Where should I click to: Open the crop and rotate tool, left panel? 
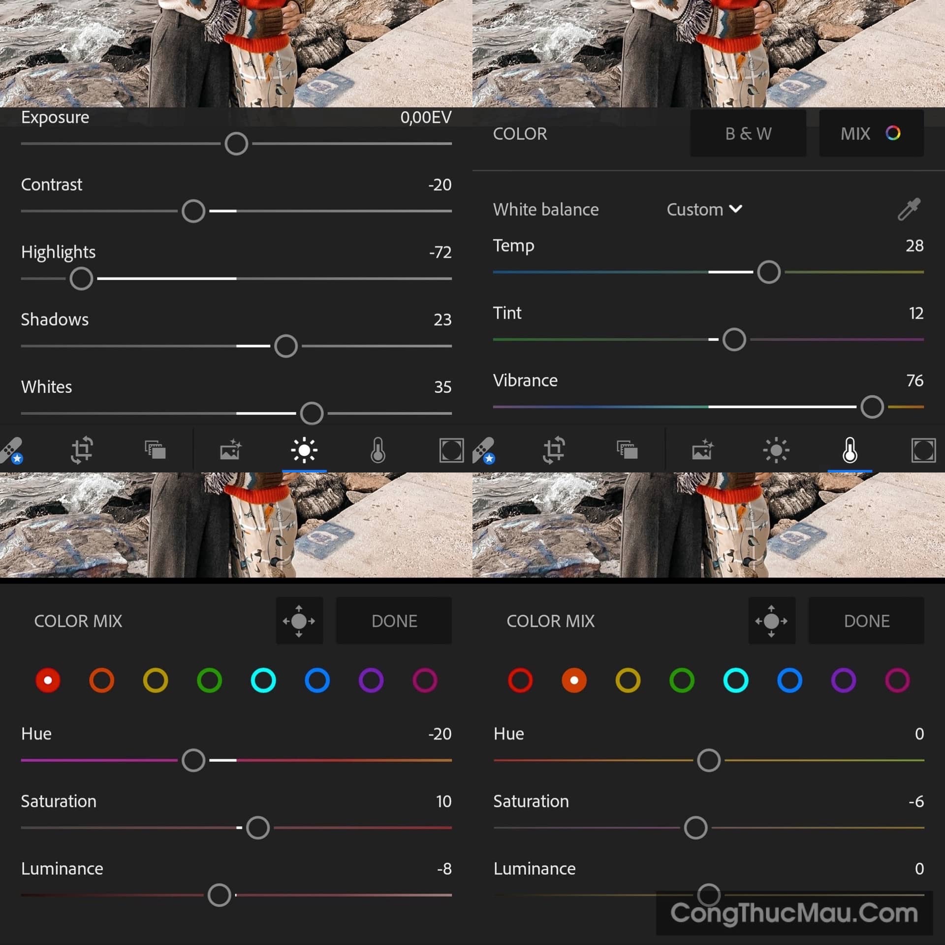tap(82, 450)
